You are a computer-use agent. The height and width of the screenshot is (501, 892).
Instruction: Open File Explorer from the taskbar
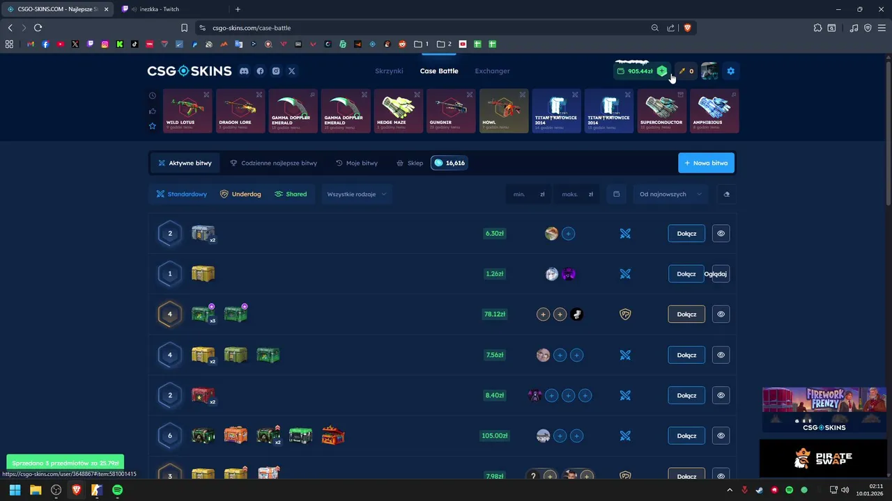pyautogui.click(x=36, y=490)
